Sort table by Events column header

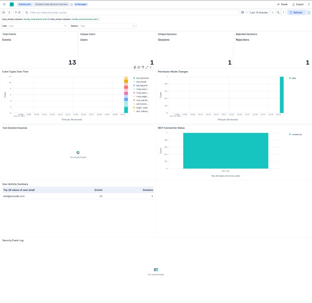(98, 190)
